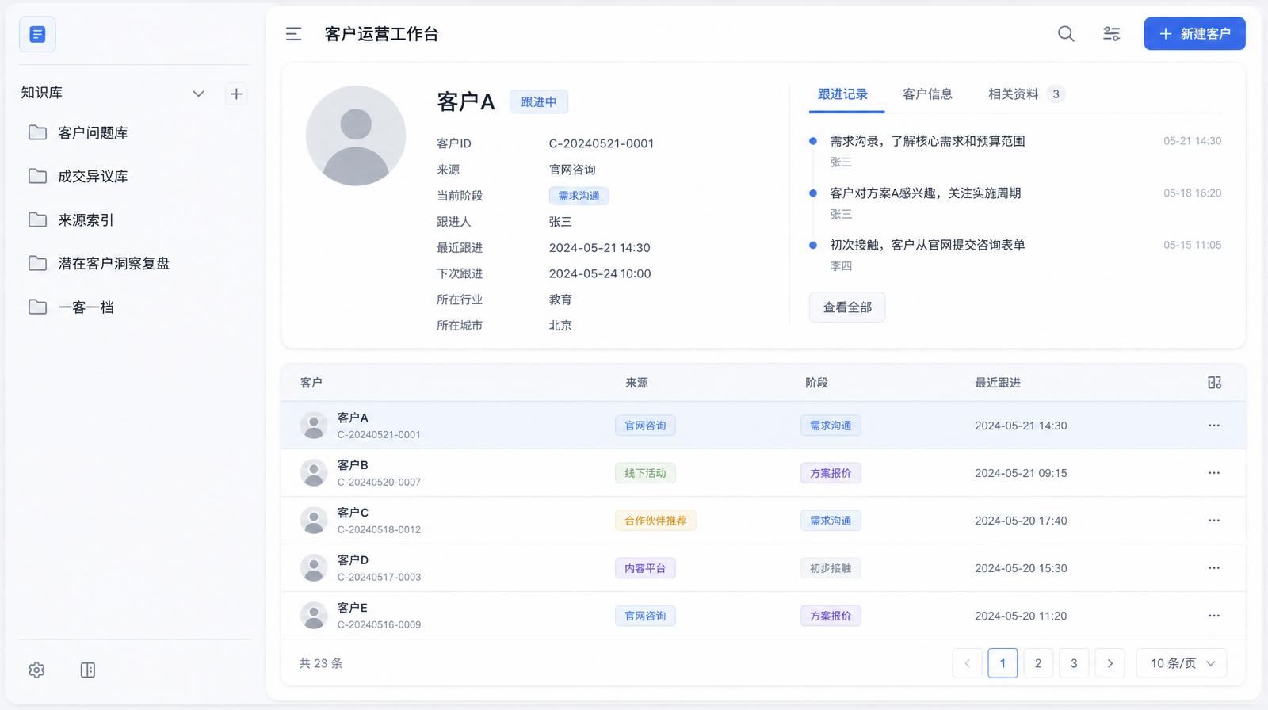Viewport: 1268px width, 710px height.
Task: Open more actions for 客户D row
Action: 1214,568
